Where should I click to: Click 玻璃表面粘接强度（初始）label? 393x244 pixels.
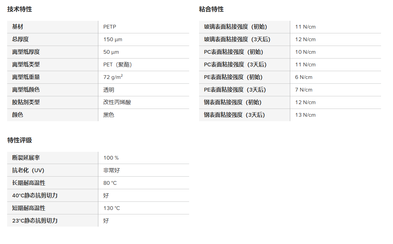tap(236, 27)
